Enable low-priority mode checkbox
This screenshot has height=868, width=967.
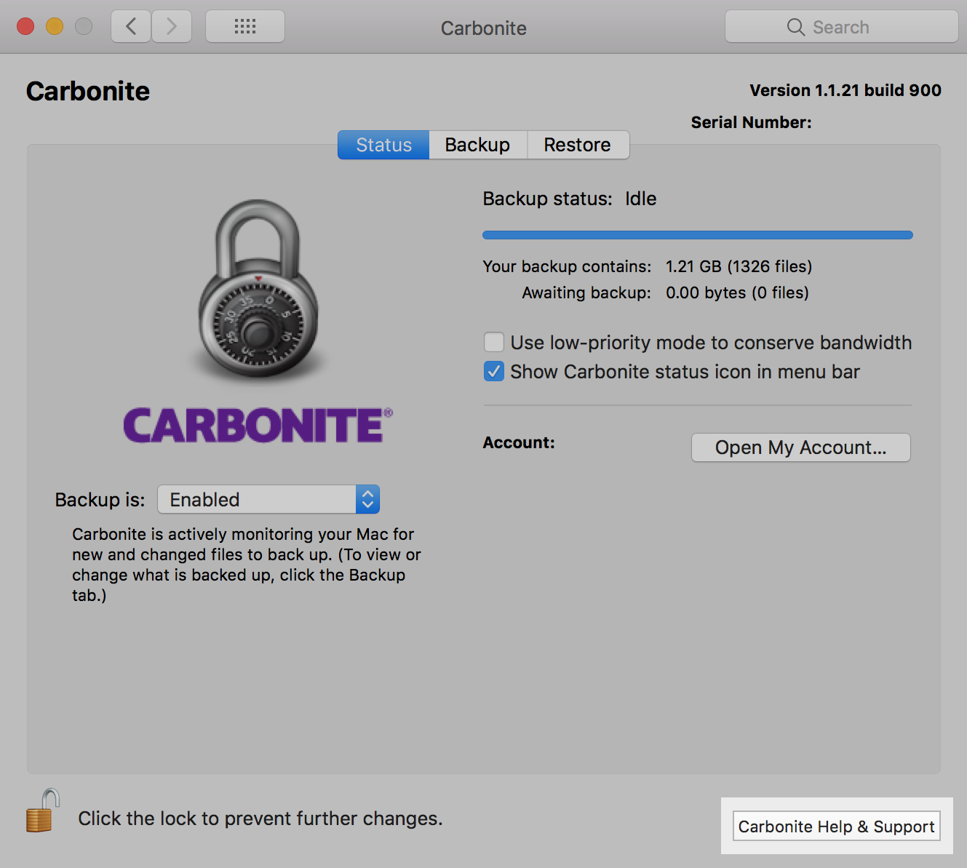point(494,342)
